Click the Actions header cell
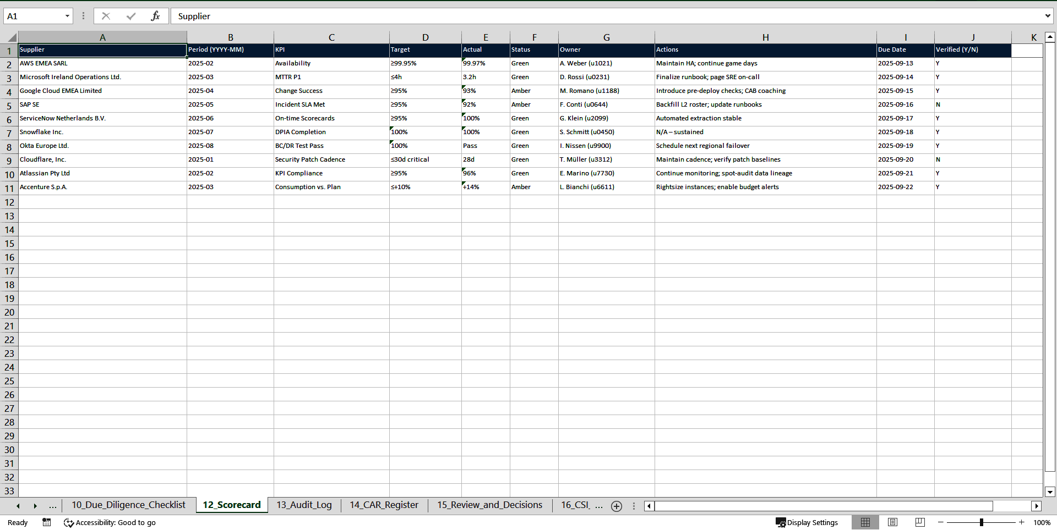The height and width of the screenshot is (530, 1057). [765, 50]
